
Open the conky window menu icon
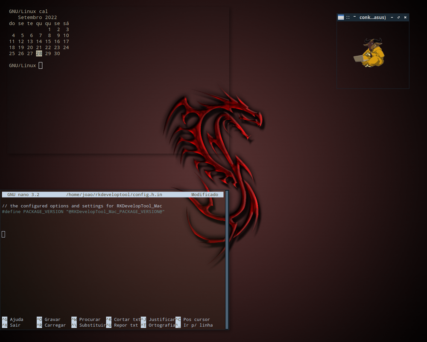click(341, 18)
